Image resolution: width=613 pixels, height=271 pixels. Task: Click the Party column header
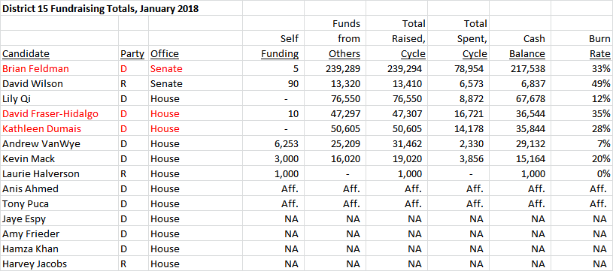click(x=133, y=53)
